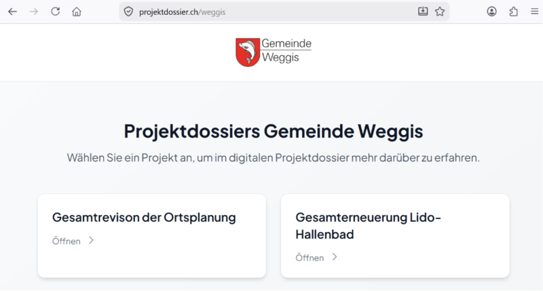The height and width of the screenshot is (291, 543).
Task: Open Gesamterneuerung Lido-Hallenbad project title
Action: [368, 226]
